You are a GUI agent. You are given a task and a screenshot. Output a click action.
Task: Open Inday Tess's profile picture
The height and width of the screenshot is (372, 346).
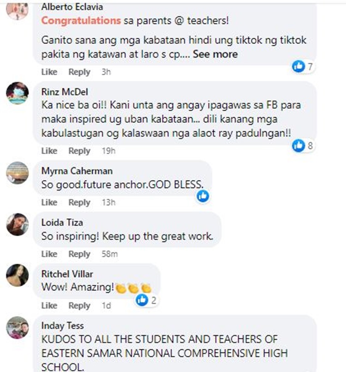[x=18, y=328]
